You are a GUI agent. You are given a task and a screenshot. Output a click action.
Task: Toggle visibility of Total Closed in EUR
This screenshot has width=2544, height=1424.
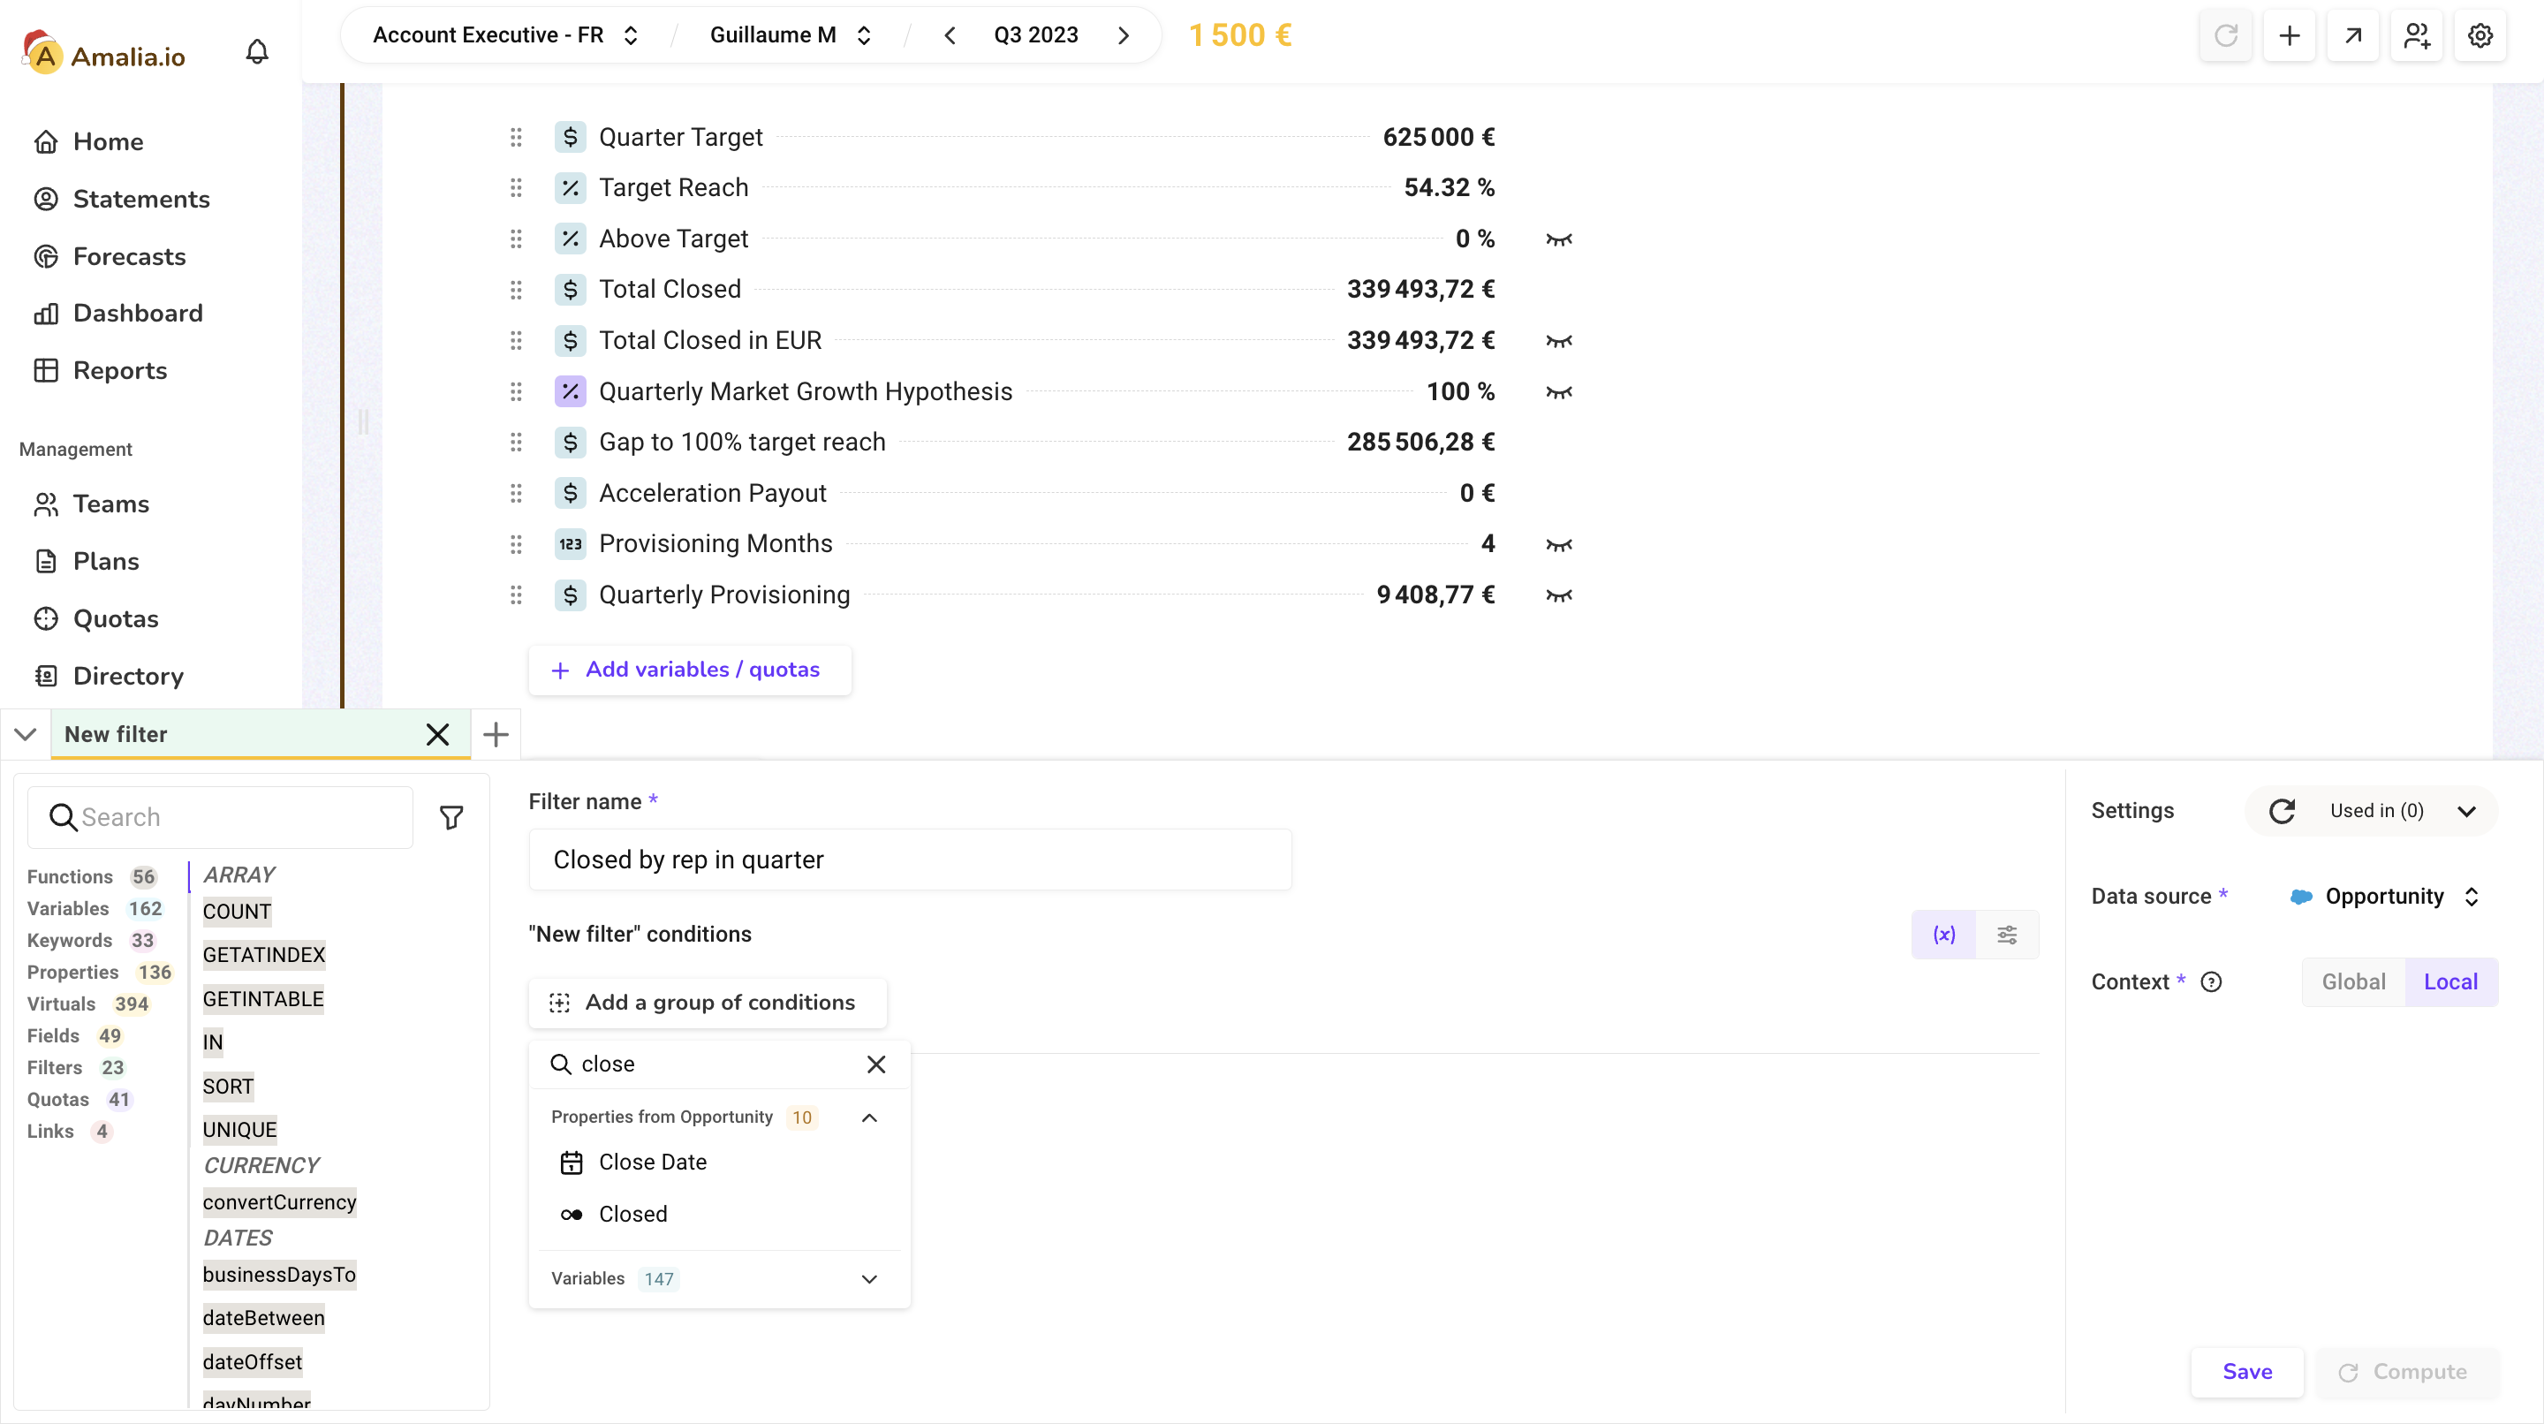pos(1558,341)
